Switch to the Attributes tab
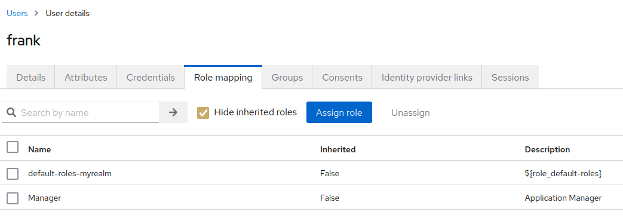The image size is (623, 224). tap(86, 78)
